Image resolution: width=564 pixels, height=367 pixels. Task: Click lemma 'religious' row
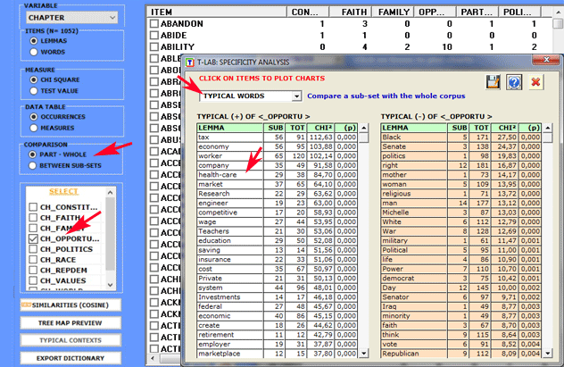tap(414, 194)
